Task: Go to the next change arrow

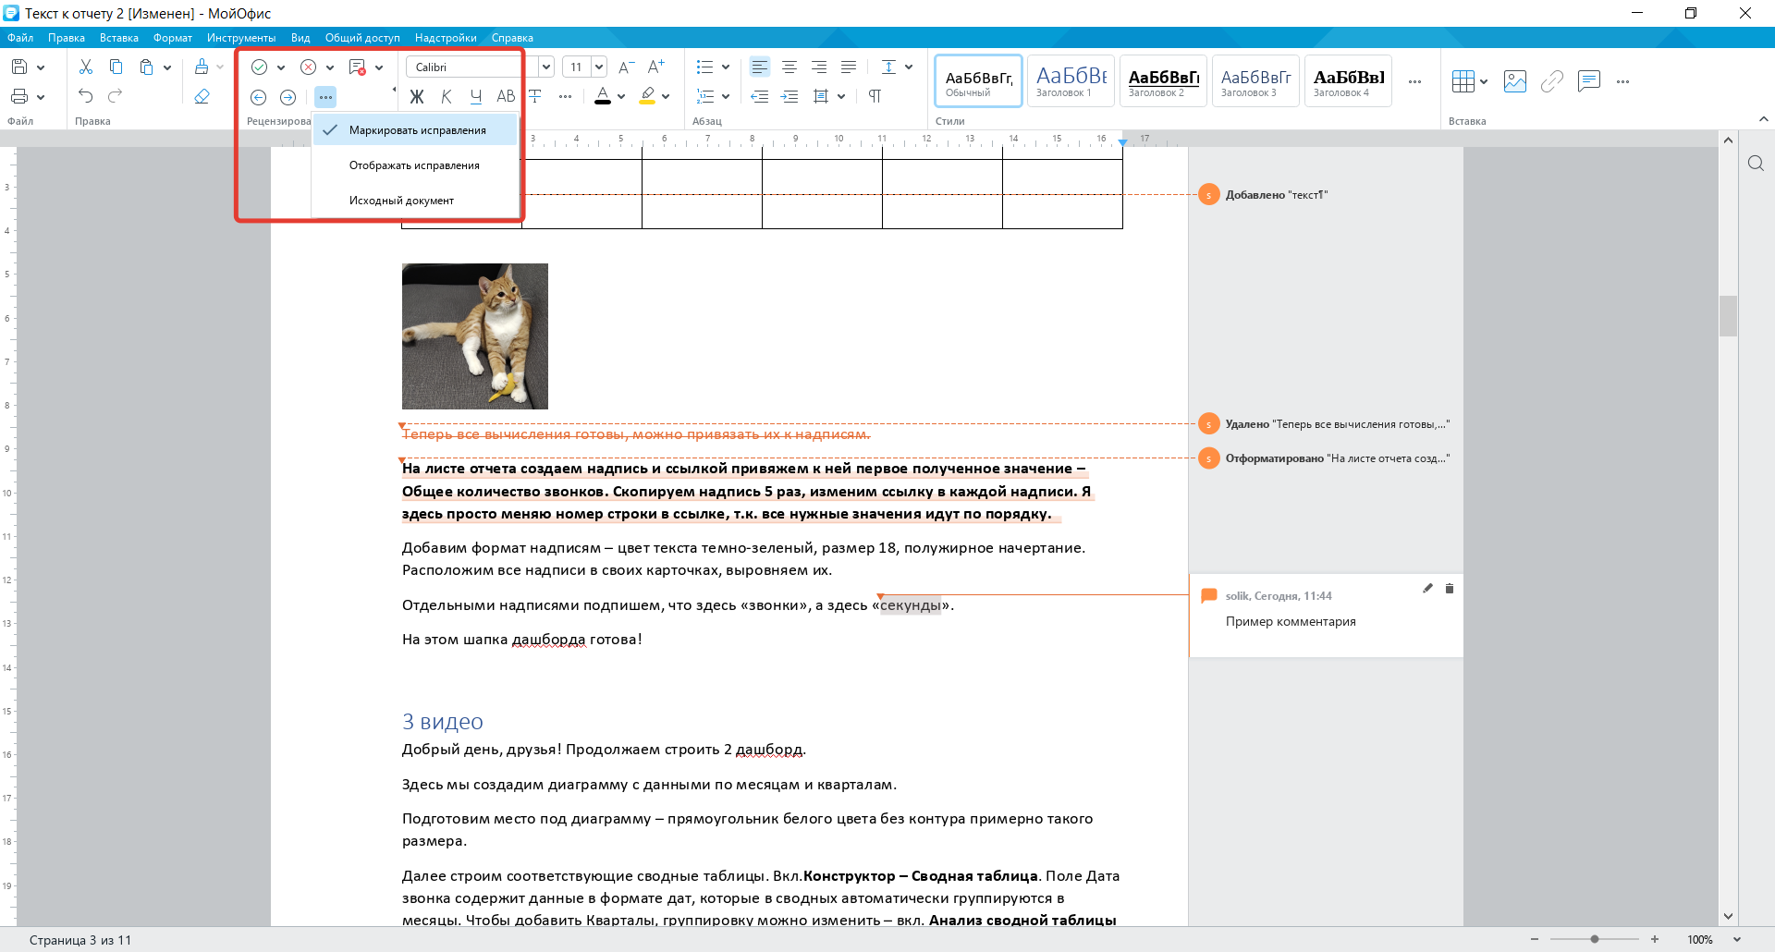Action: pos(288,97)
